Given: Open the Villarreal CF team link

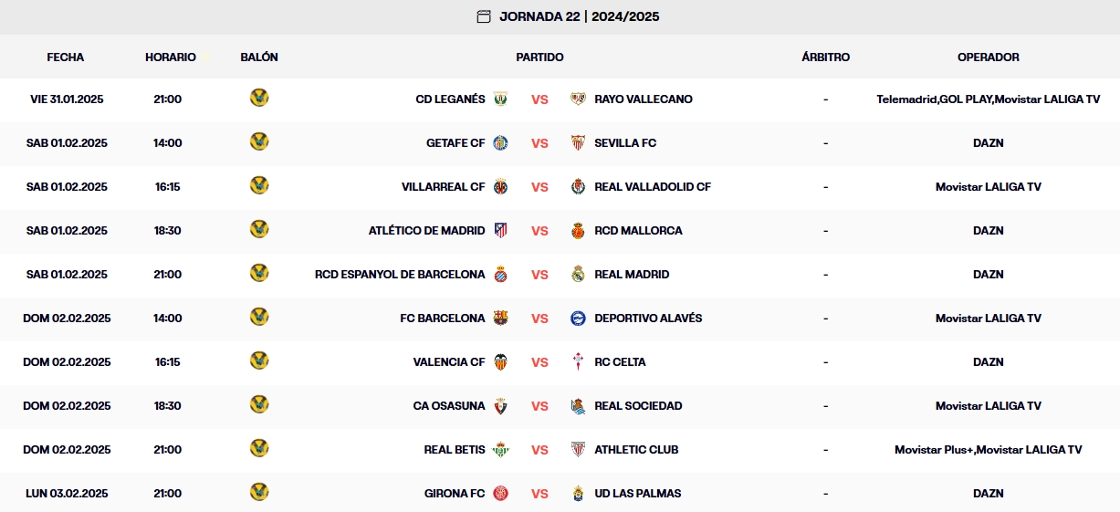Looking at the screenshot, I should tap(443, 186).
